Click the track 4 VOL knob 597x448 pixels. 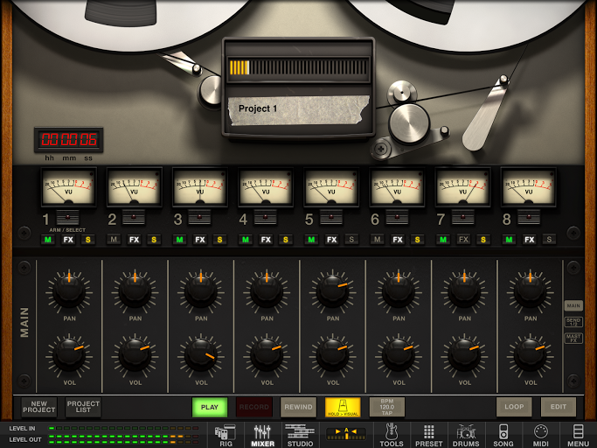coord(267,354)
